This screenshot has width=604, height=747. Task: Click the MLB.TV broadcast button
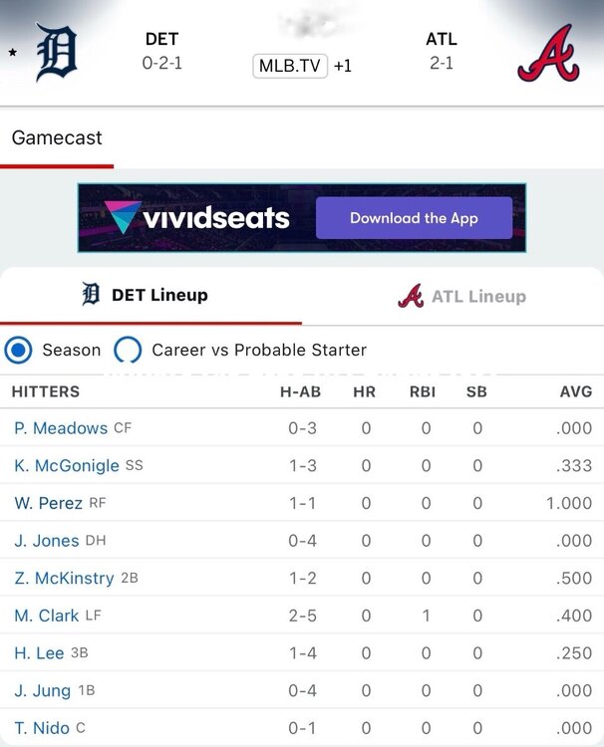(292, 66)
